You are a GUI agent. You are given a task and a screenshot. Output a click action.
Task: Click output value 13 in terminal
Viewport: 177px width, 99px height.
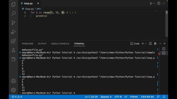(23, 74)
